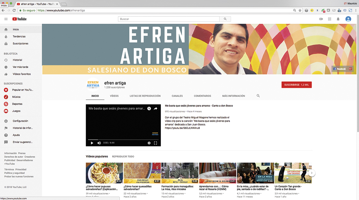Open the quesadillas salvadoreñas video thumbnail
The image size is (359, 200).
click(142, 173)
